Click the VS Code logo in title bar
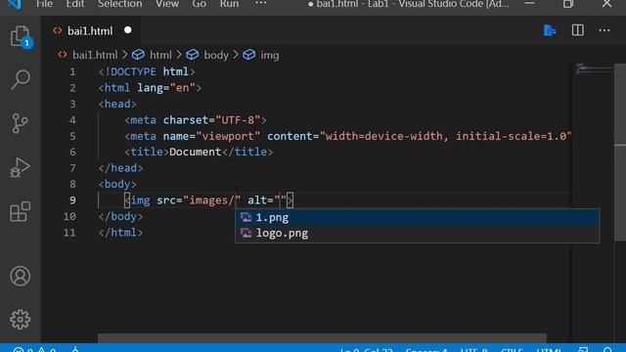The width and height of the screenshot is (626, 352). pos(15,4)
